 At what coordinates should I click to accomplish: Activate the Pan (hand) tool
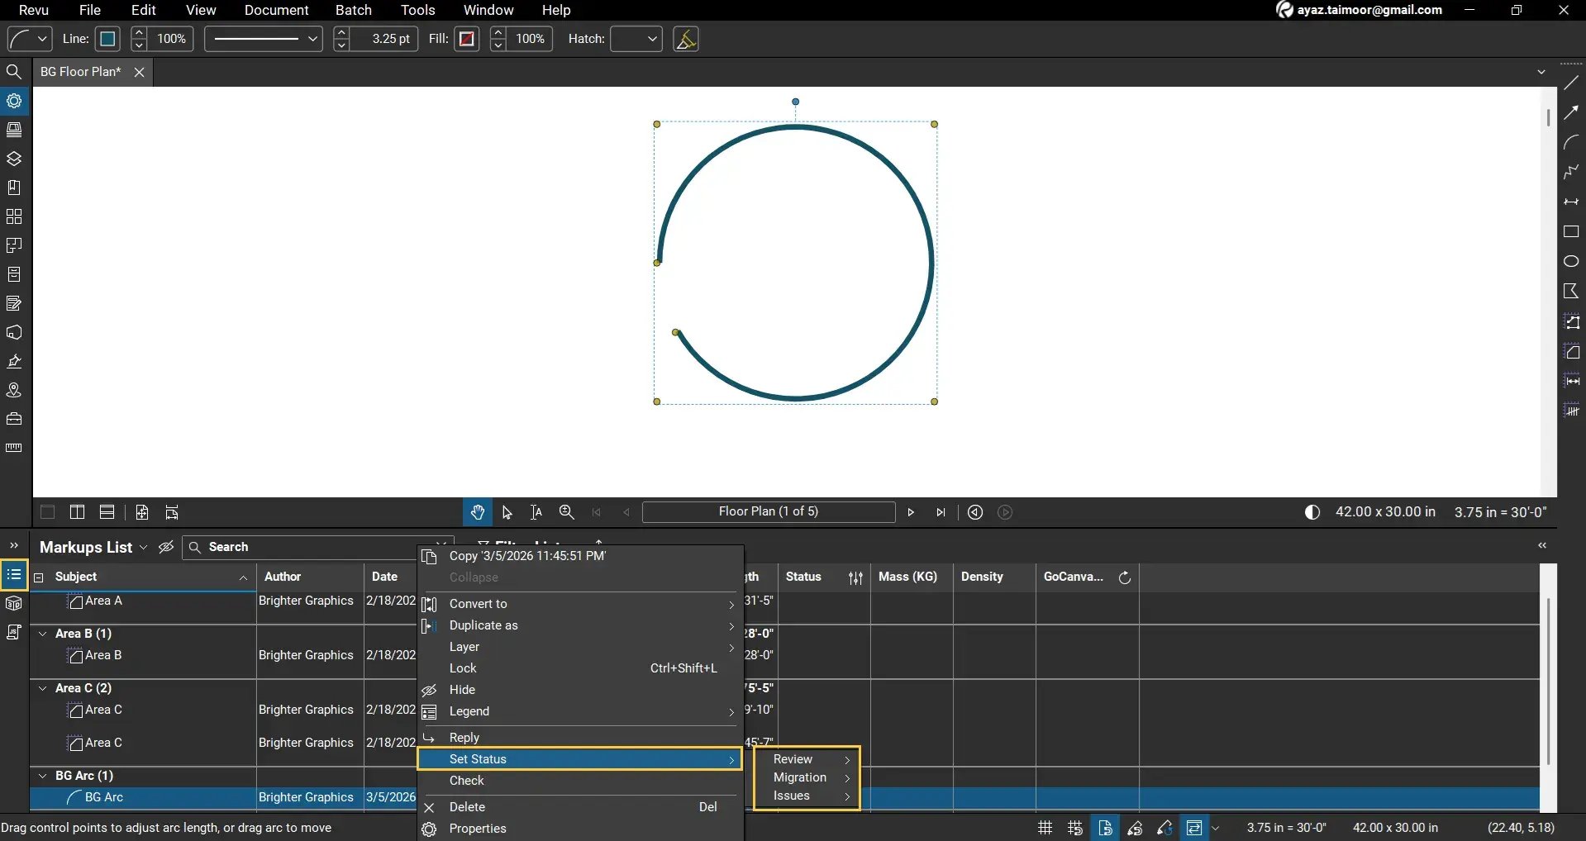(478, 512)
